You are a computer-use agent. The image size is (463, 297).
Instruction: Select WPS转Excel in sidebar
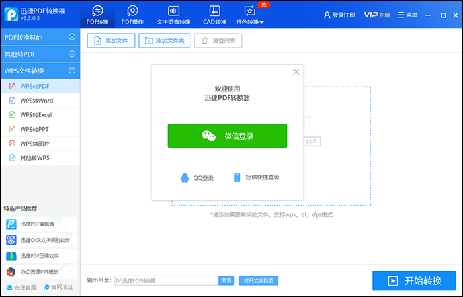[x=40, y=115]
